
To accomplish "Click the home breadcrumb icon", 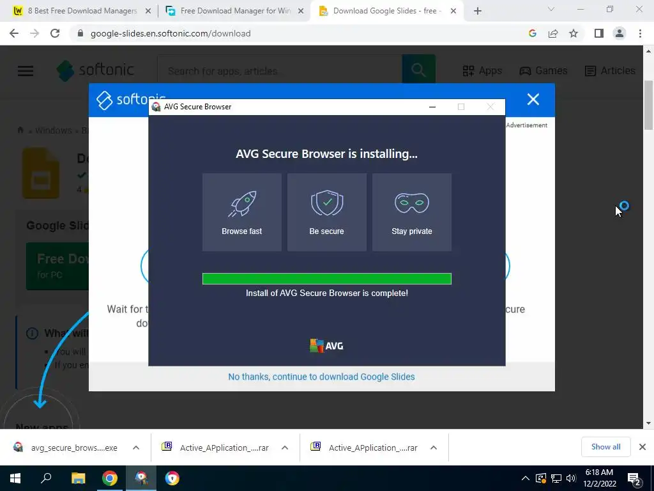I will click(20, 130).
